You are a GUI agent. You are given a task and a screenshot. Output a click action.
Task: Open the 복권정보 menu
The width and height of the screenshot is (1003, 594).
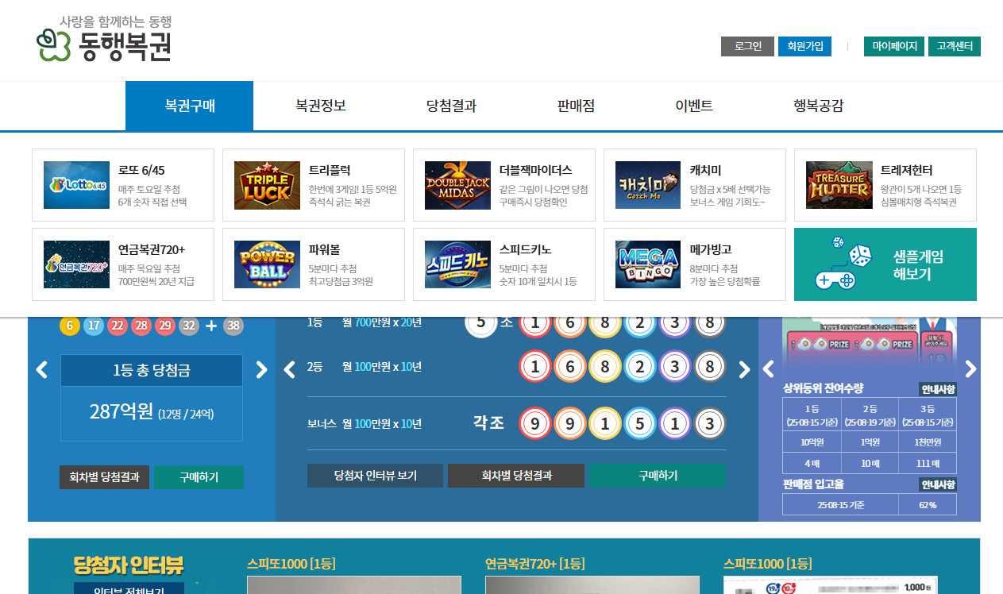pos(321,106)
